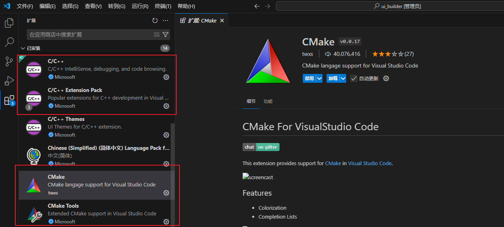Open the Source Control view icon
This screenshot has width=504, height=227.
click(x=9, y=61)
